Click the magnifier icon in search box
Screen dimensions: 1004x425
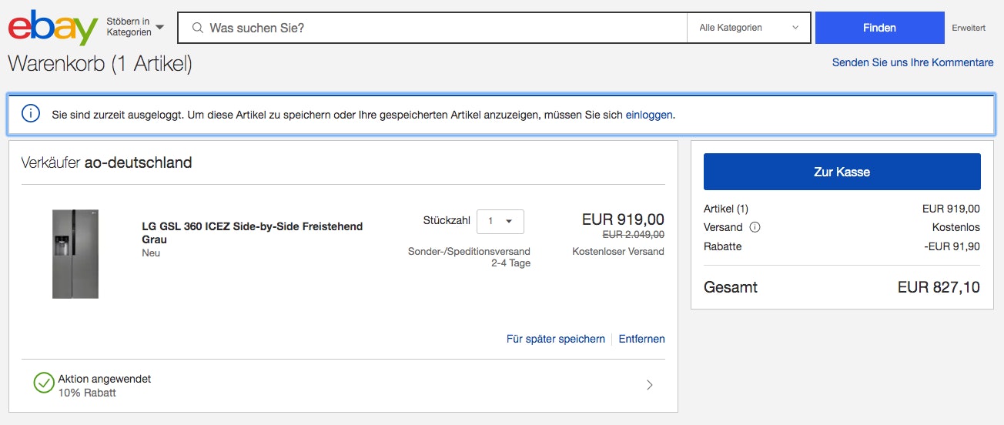tap(198, 28)
